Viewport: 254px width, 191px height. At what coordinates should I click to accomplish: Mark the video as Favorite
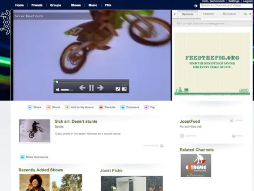107,107
